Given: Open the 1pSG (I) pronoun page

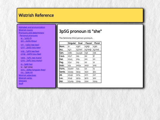Looking at the screenshot, I should [x=26, y=38].
